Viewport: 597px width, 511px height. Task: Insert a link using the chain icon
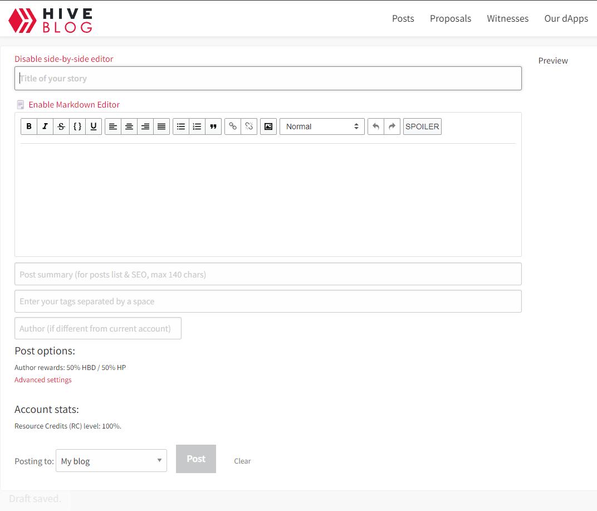233,126
